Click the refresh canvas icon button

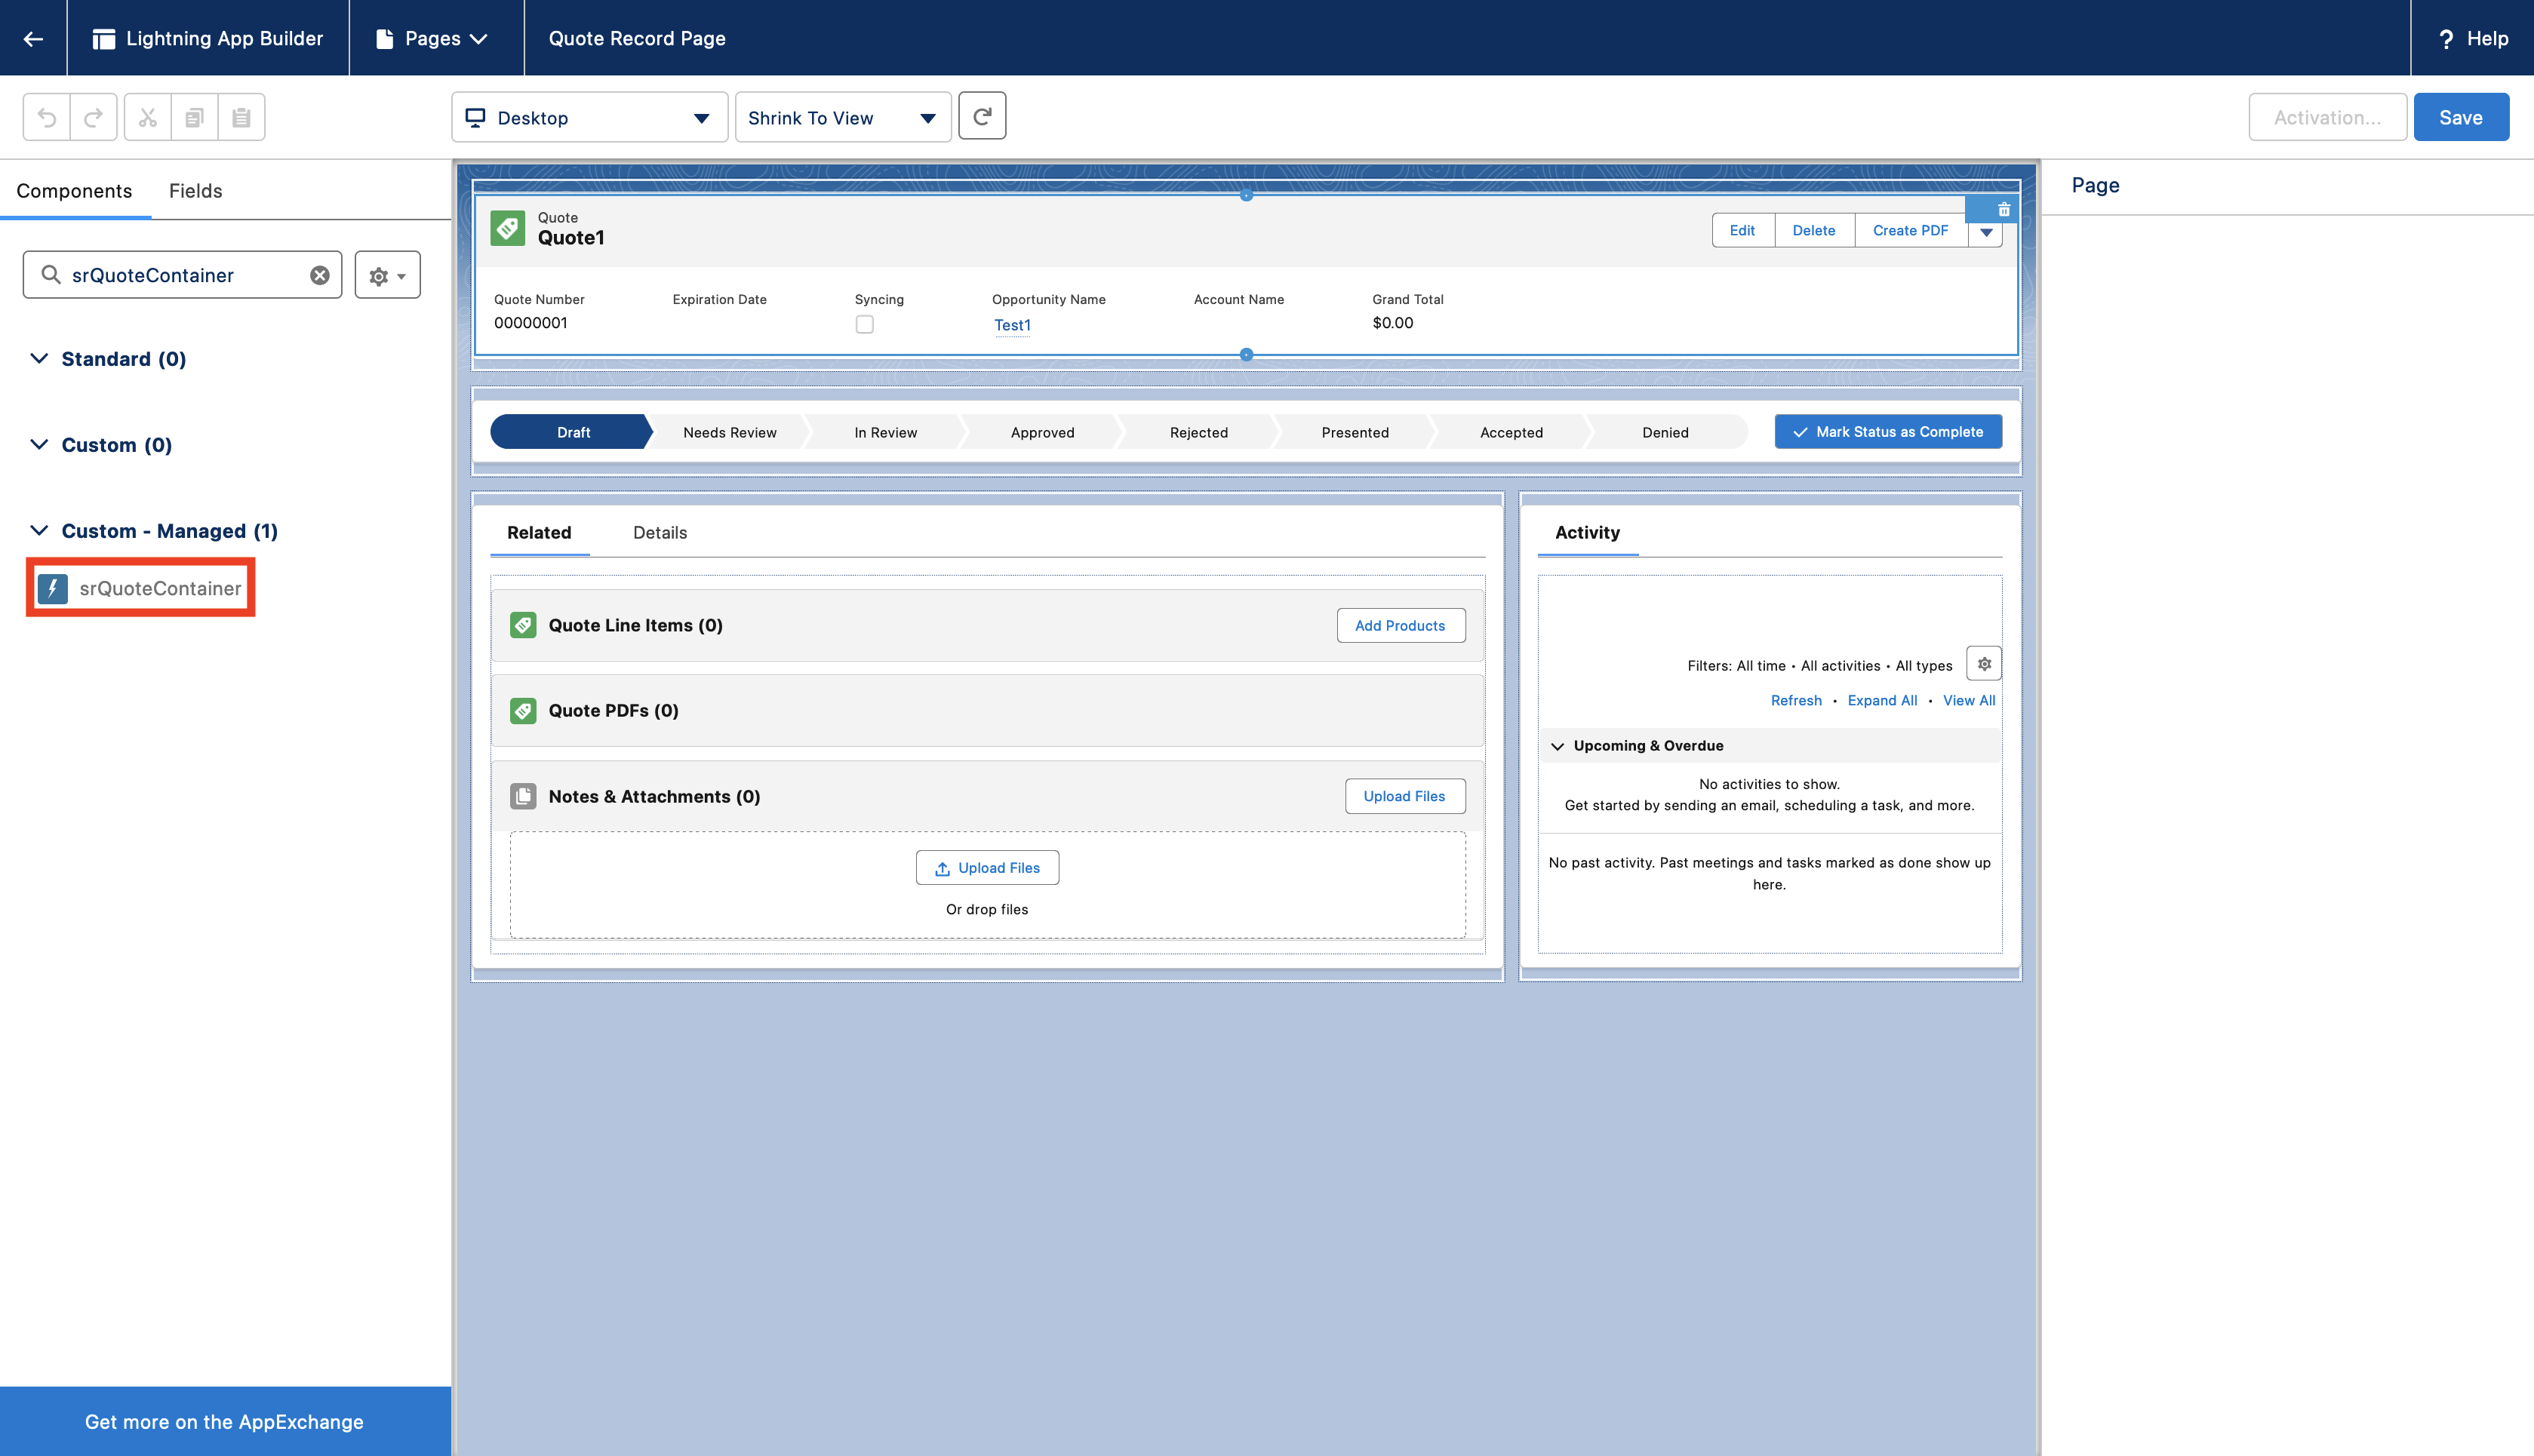click(x=981, y=116)
